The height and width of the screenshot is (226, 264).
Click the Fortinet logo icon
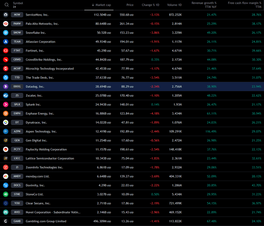(6, 51)
